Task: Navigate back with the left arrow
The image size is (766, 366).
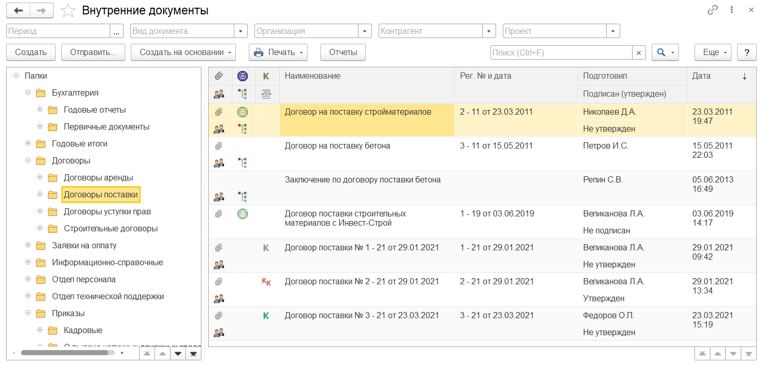Action: point(19,10)
